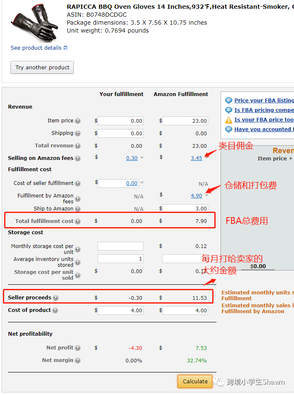The image size is (294, 395).
Task: Click Amazon net profit value 7.53
Action: pyautogui.click(x=201, y=348)
